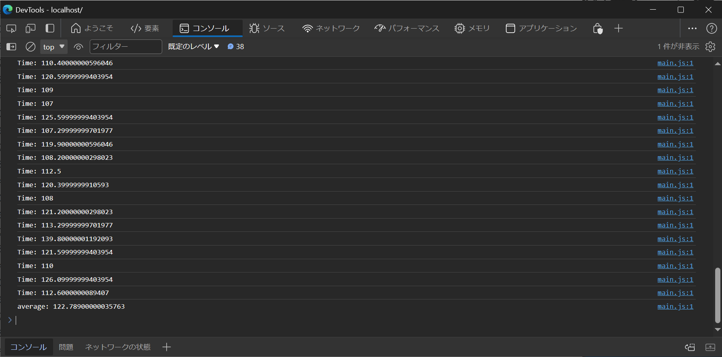The height and width of the screenshot is (357, 722).
Task: Clear the console output
Action: [31, 47]
